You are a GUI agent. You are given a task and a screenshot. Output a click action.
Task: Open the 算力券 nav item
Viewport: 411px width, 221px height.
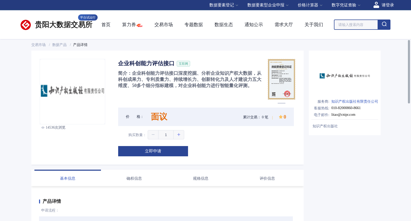tap(129, 25)
